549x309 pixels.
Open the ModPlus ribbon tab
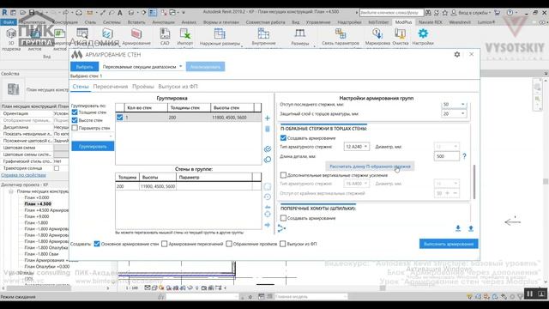pos(403,22)
